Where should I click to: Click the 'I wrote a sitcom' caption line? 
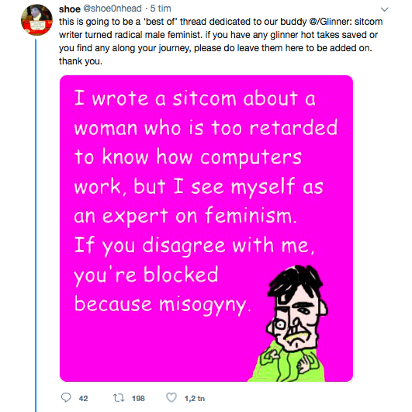click(x=195, y=99)
